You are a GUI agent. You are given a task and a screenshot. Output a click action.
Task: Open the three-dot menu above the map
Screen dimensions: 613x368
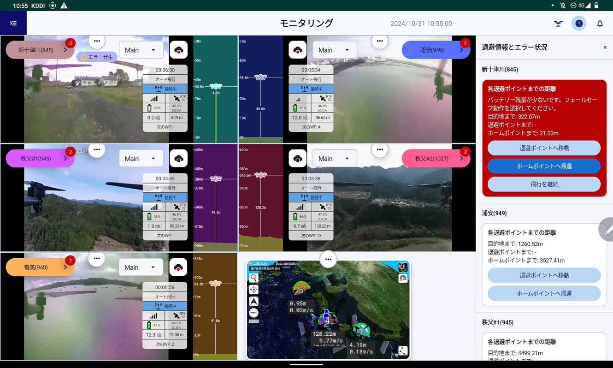point(328,259)
